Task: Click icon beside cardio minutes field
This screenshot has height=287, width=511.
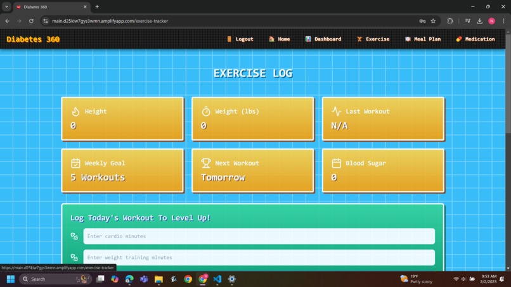Action: 74,236
